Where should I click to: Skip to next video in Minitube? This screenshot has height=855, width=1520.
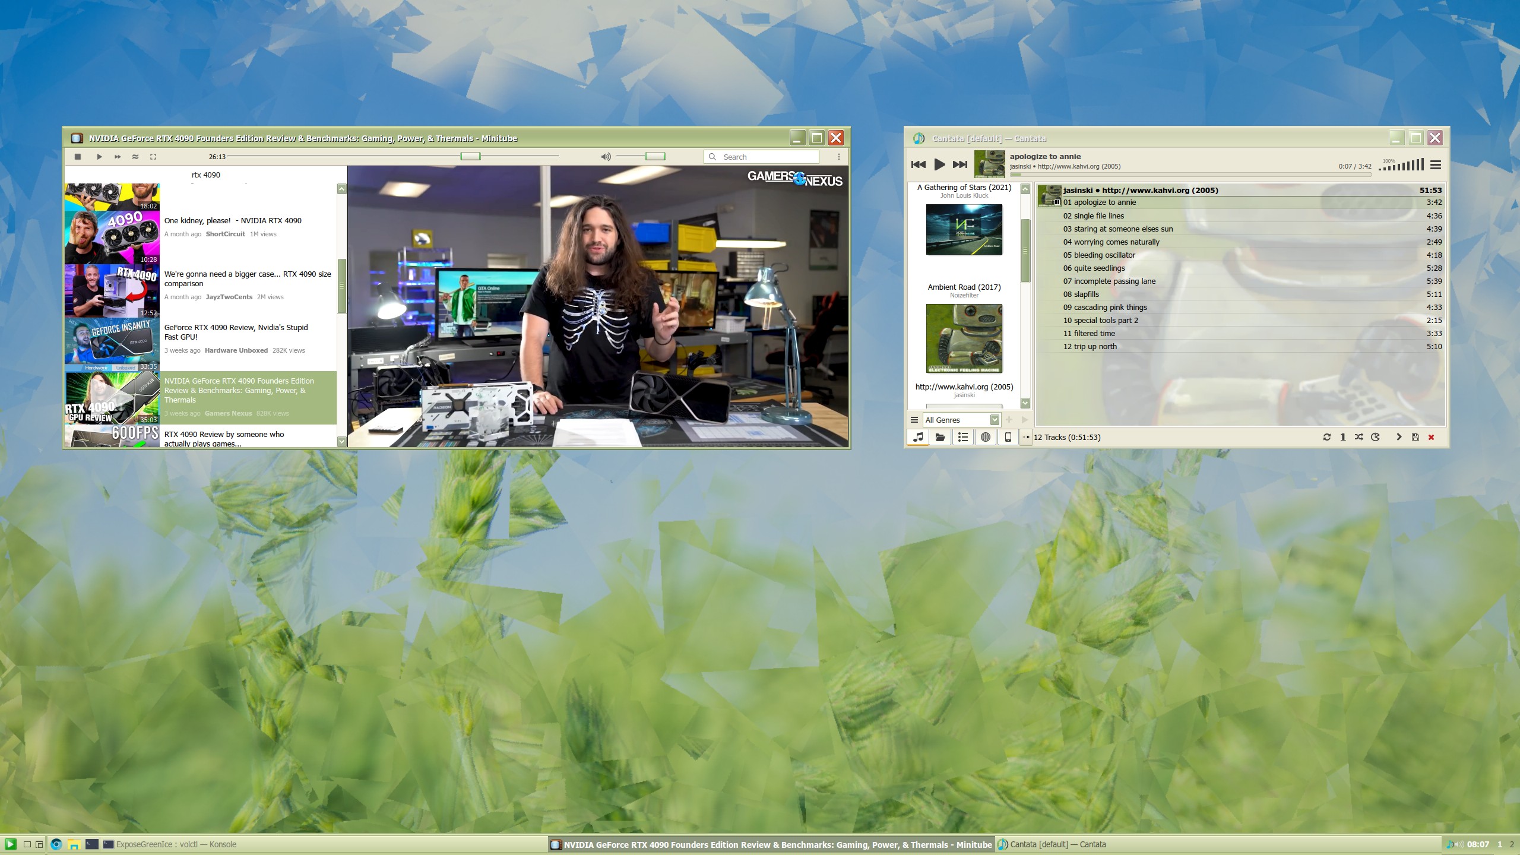[x=118, y=157]
